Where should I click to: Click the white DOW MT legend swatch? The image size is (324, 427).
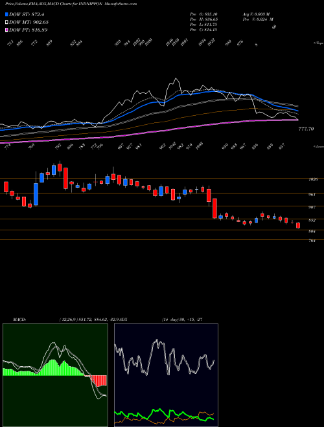click(x=6, y=22)
